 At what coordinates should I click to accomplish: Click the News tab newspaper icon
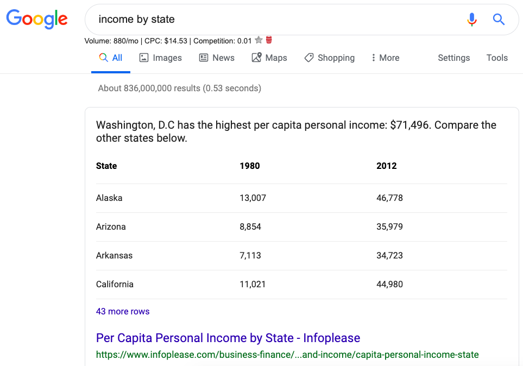tap(204, 58)
